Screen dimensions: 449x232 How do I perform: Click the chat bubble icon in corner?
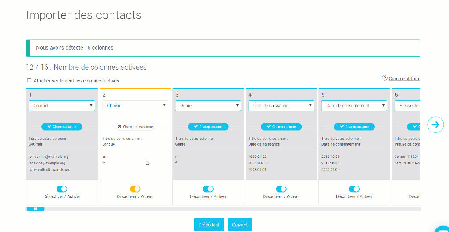[x=442, y=228]
